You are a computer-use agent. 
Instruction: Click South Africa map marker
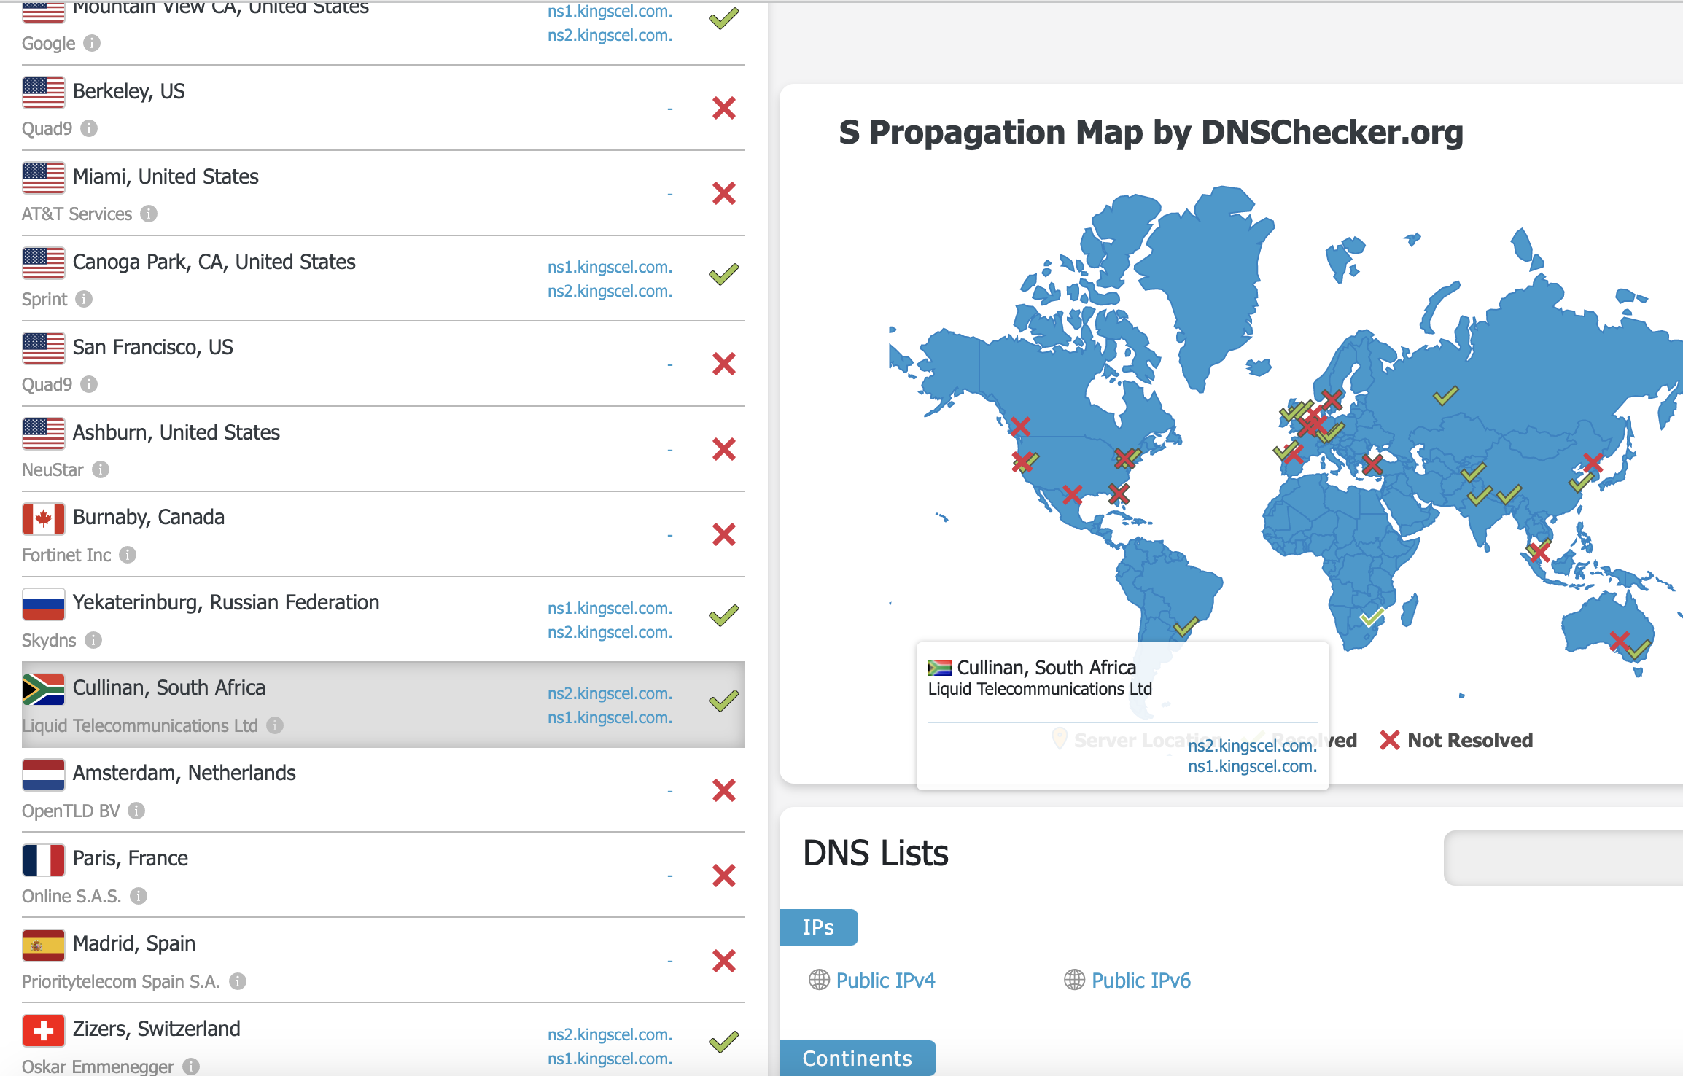point(1372,617)
